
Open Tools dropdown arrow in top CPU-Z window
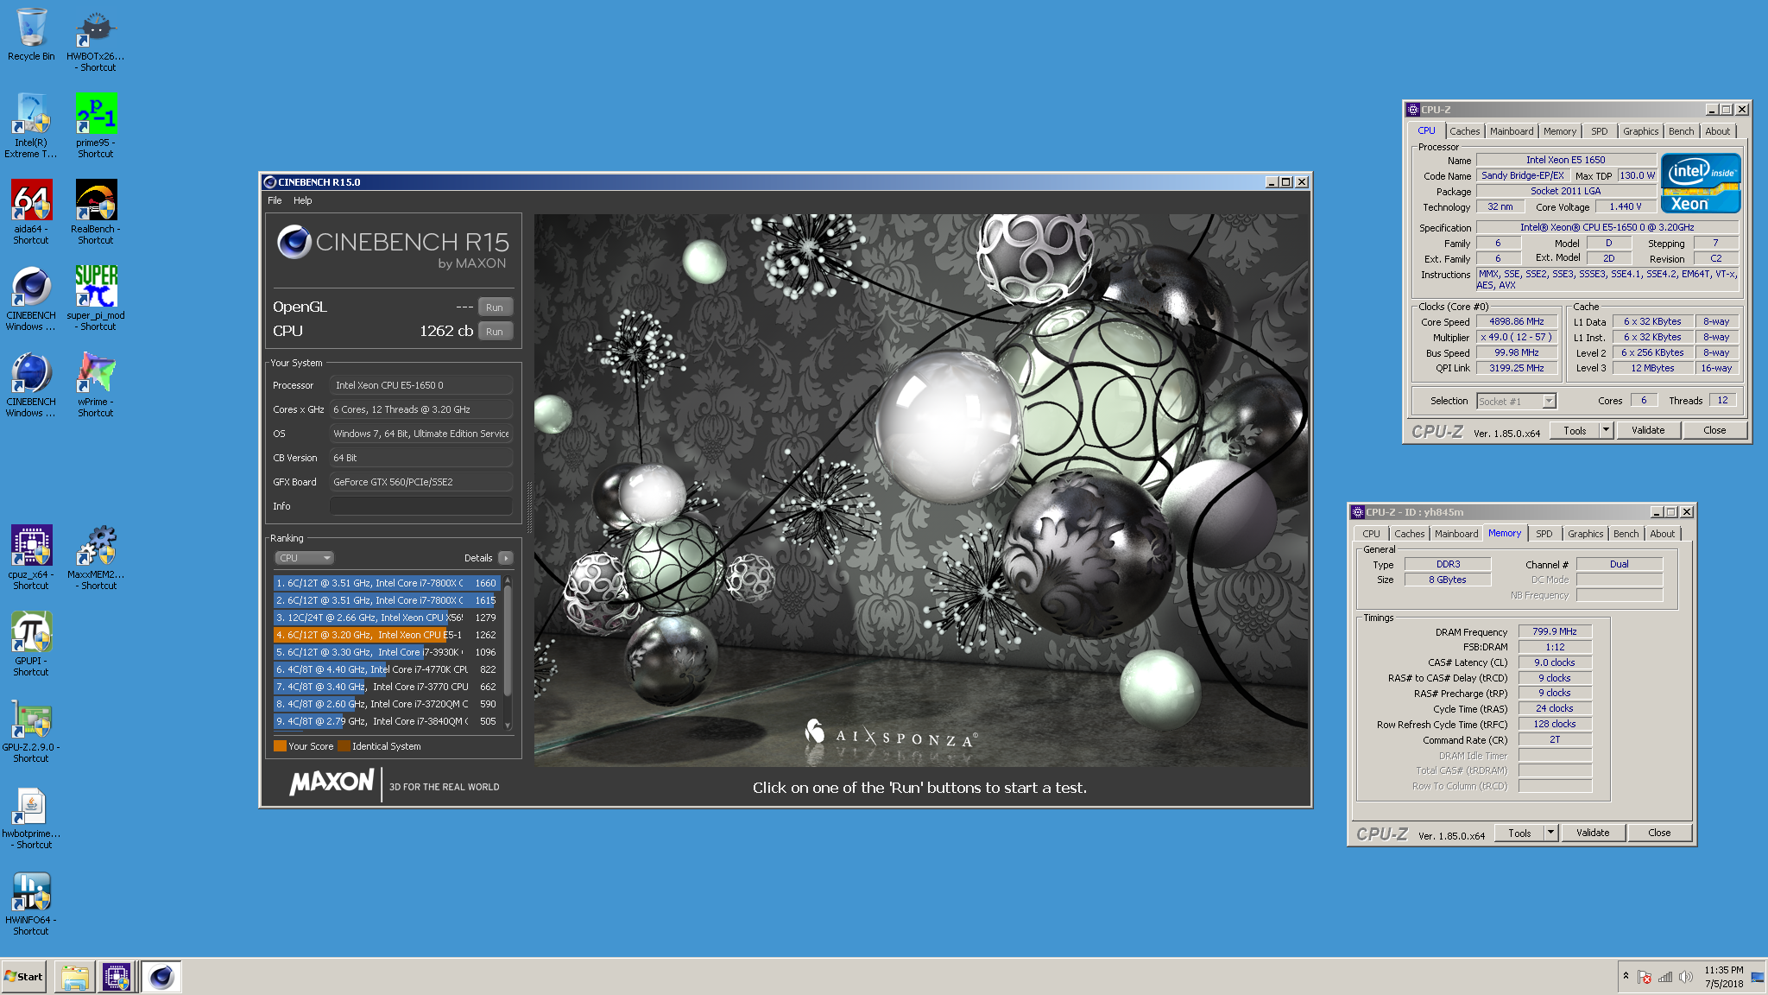pos(1606,430)
